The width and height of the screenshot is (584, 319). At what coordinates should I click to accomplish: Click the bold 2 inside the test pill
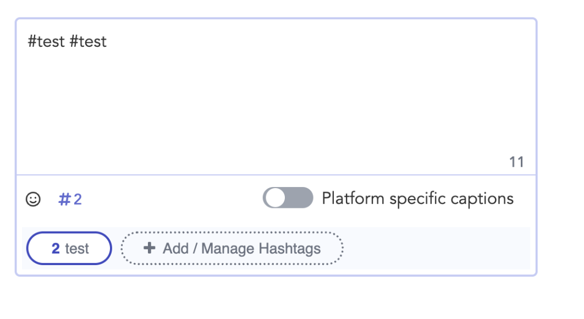click(56, 248)
